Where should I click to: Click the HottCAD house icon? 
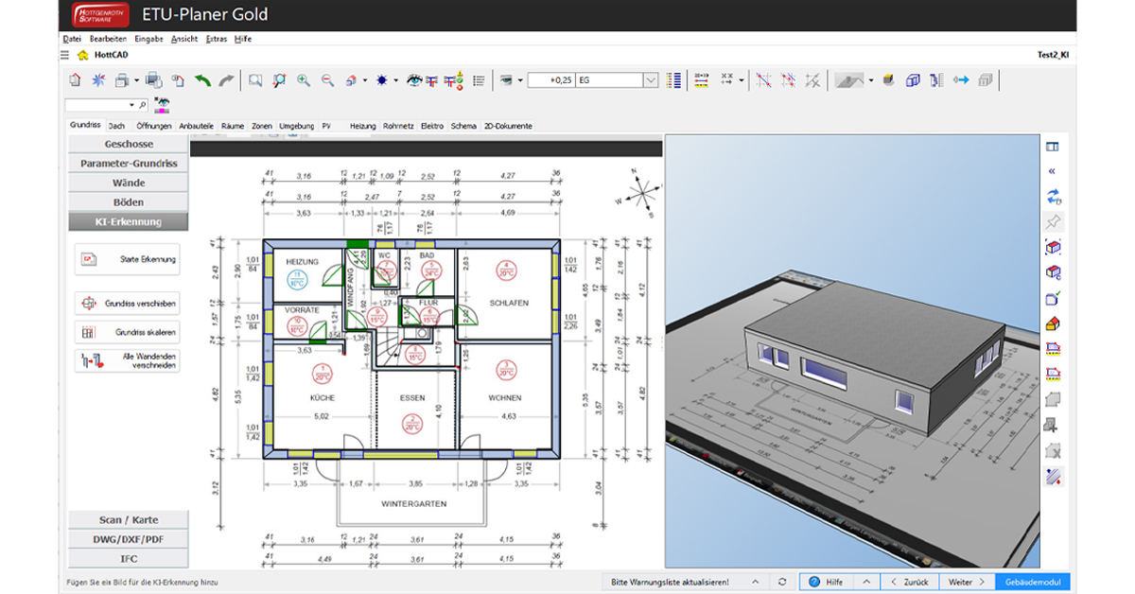click(x=82, y=55)
